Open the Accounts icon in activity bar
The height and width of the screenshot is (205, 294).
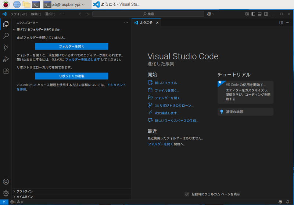coord(6,182)
